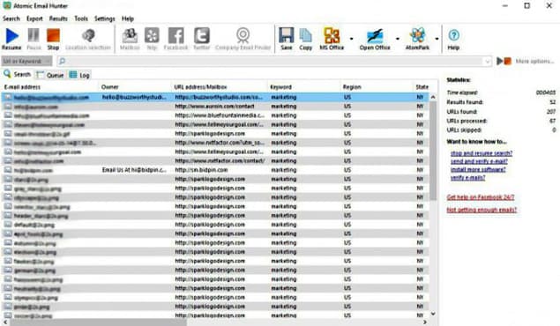Stop the search with the Stop icon

point(53,35)
